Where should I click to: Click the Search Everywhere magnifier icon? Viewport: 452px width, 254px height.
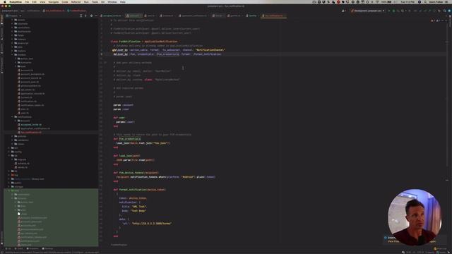[444, 11]
